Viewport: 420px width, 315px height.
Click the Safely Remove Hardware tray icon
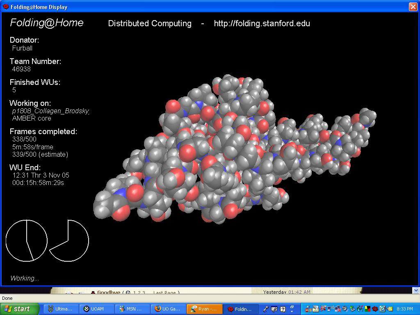352,309
